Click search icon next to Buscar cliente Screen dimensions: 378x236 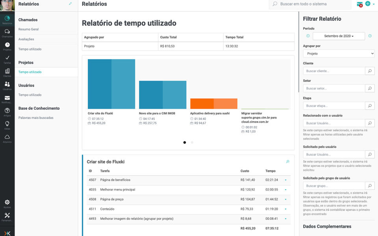pos(370,71)
